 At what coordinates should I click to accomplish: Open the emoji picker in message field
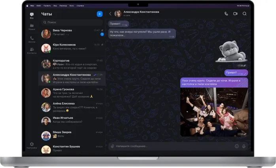237,146
